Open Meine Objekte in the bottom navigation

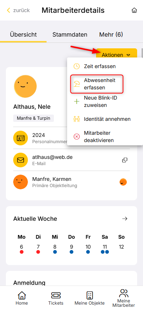89,298
